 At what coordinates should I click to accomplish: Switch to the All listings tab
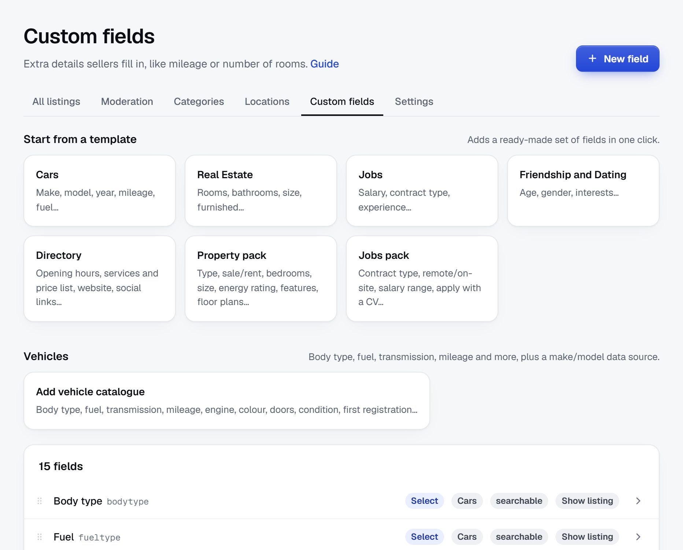[x=56, y=102]
